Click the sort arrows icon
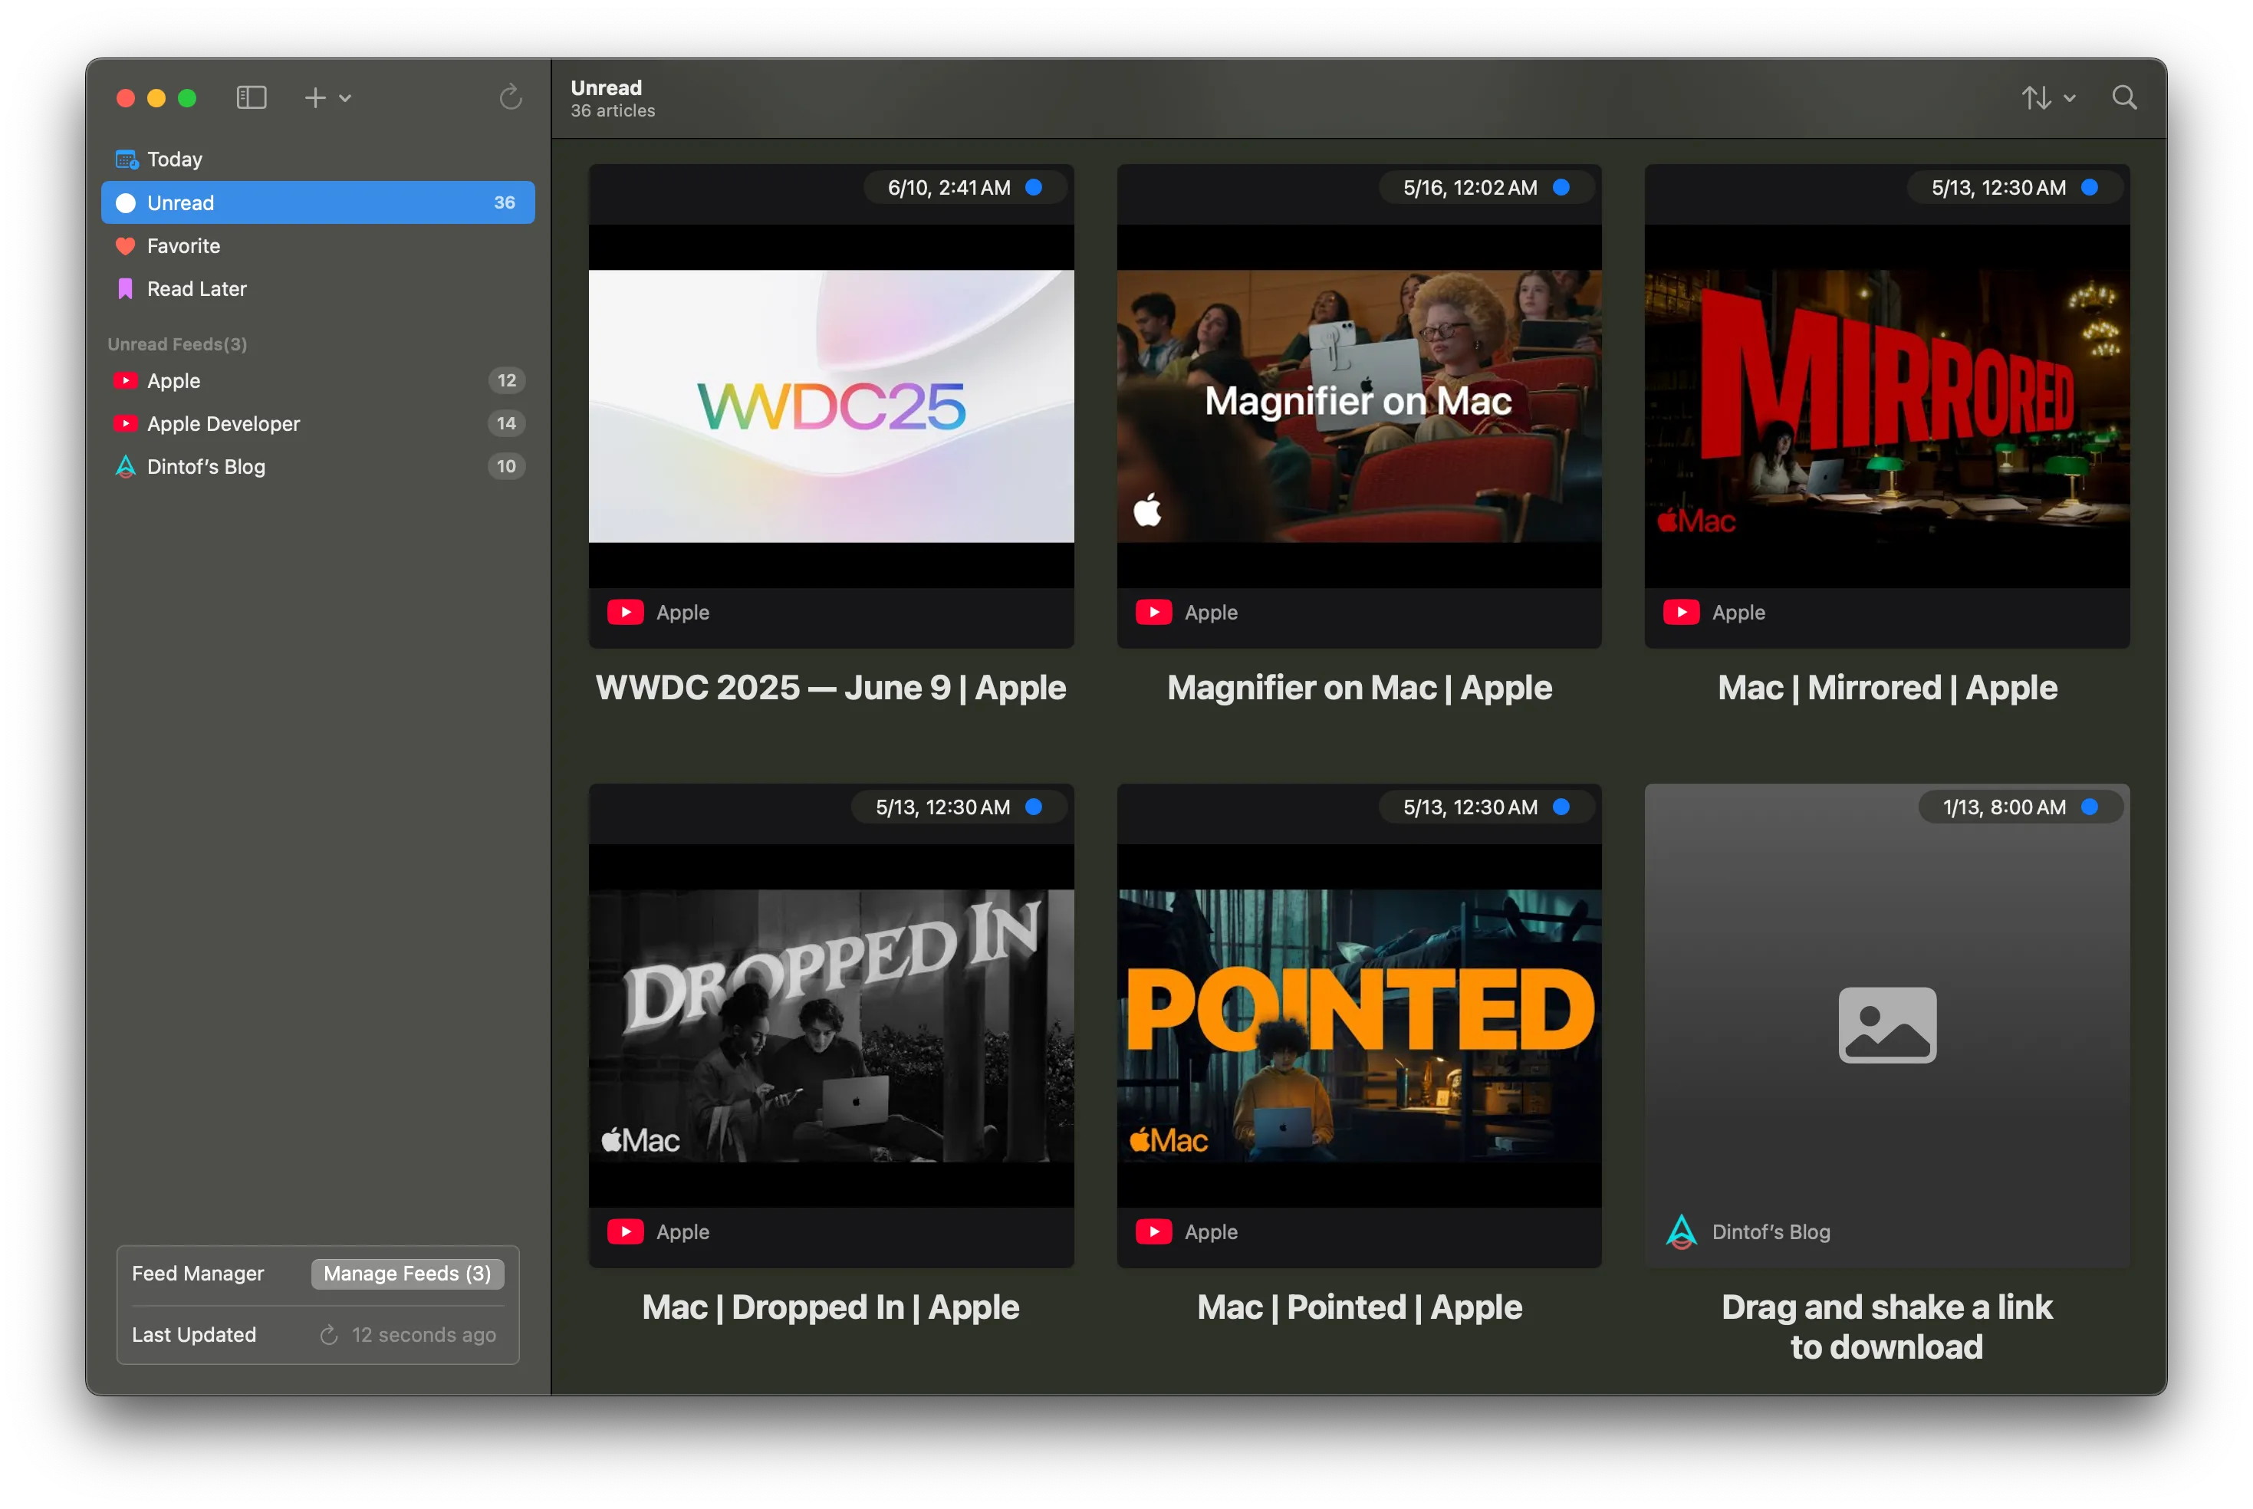Screen dimensions: 2253x1509 point(2035,97)
